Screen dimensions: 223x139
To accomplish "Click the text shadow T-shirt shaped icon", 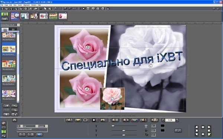I will click(x=146, y=126).
